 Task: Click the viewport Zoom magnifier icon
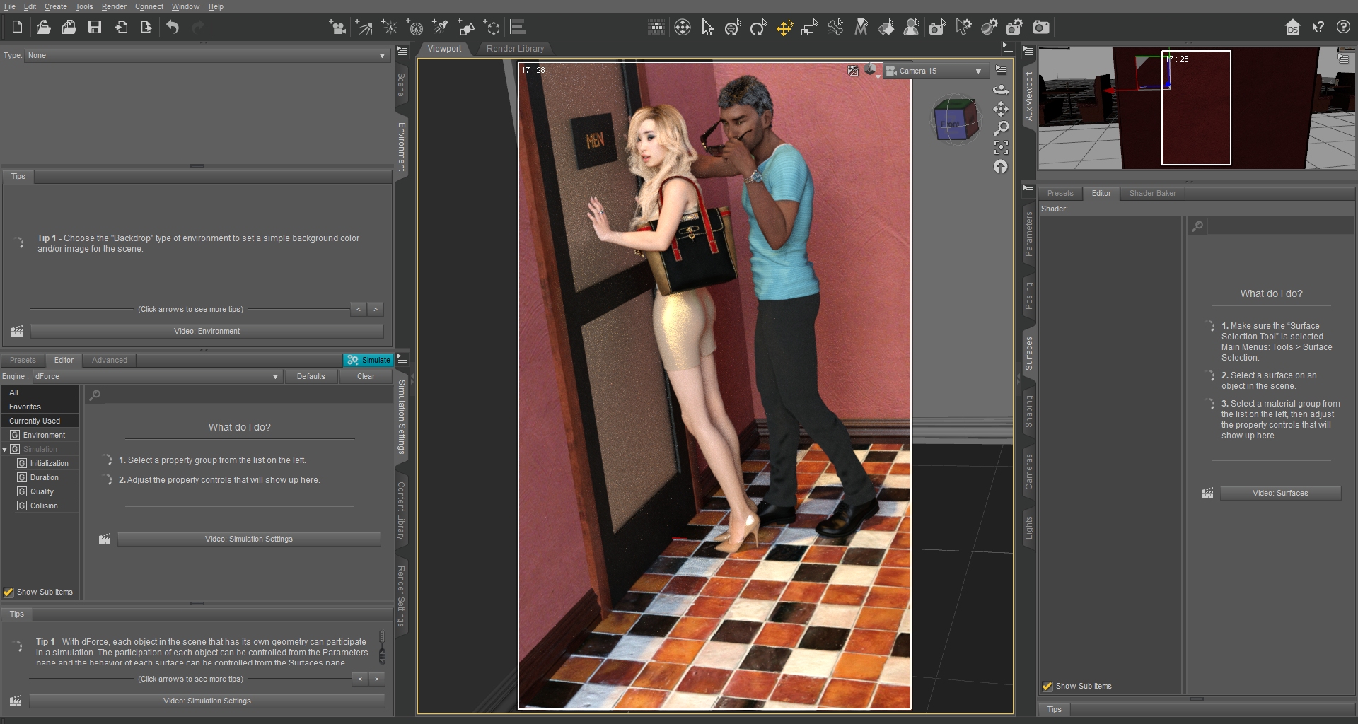[1001, 129]
